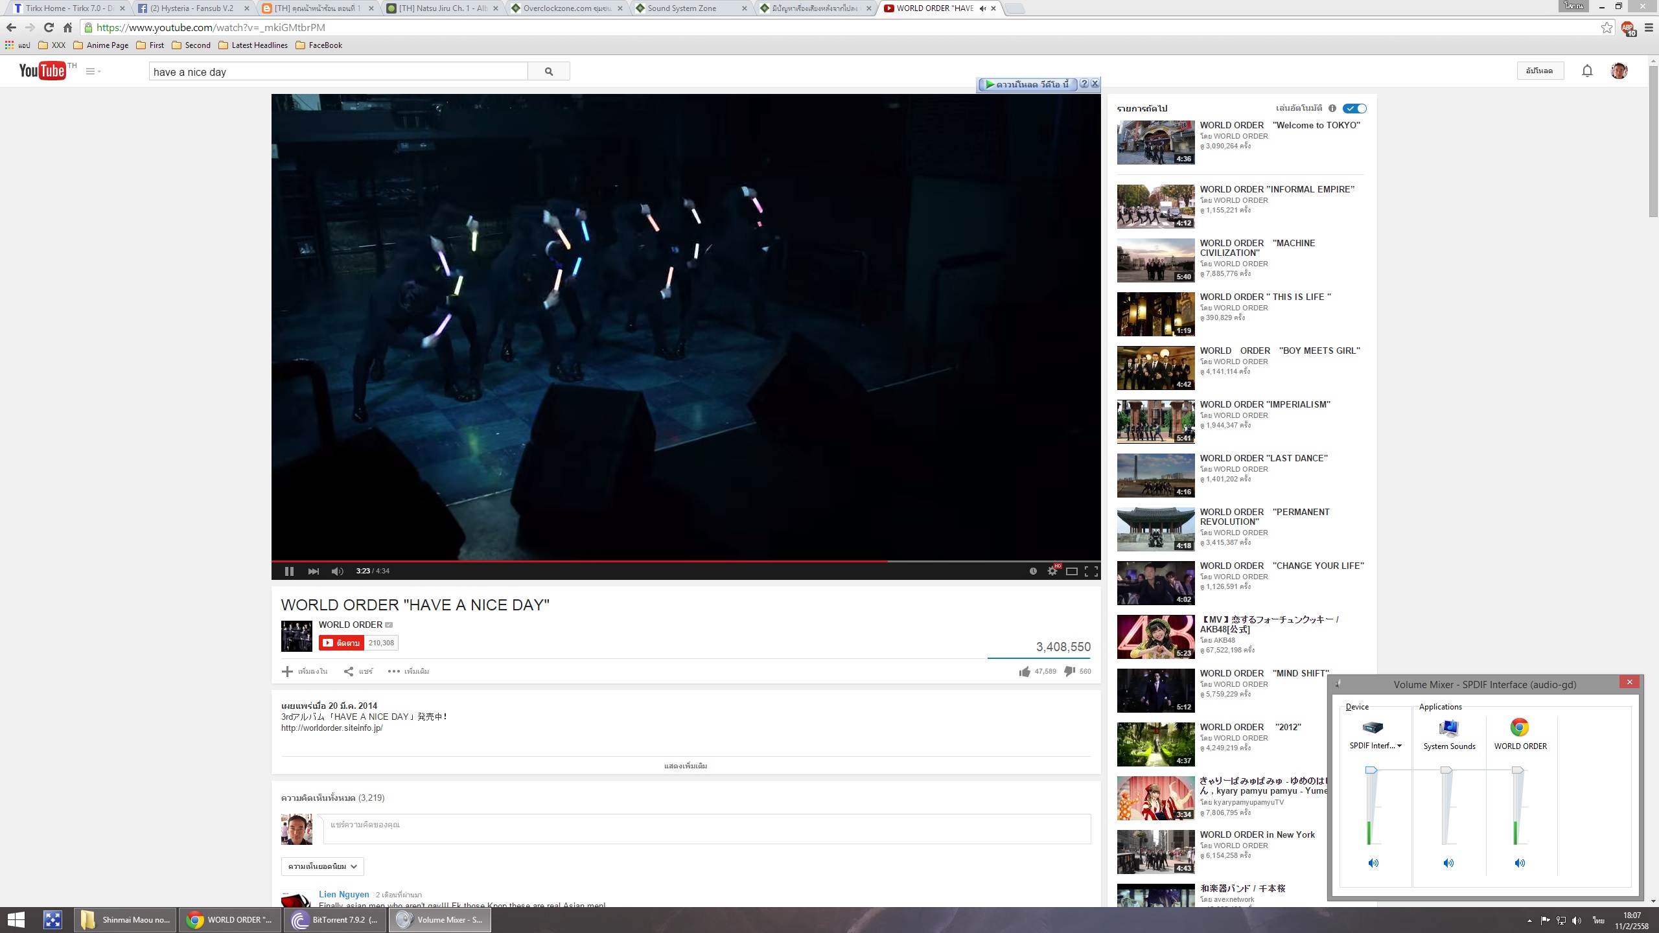Open the Anime Page bookmarks folder
1659x933 pixels.
click(101, 45)
